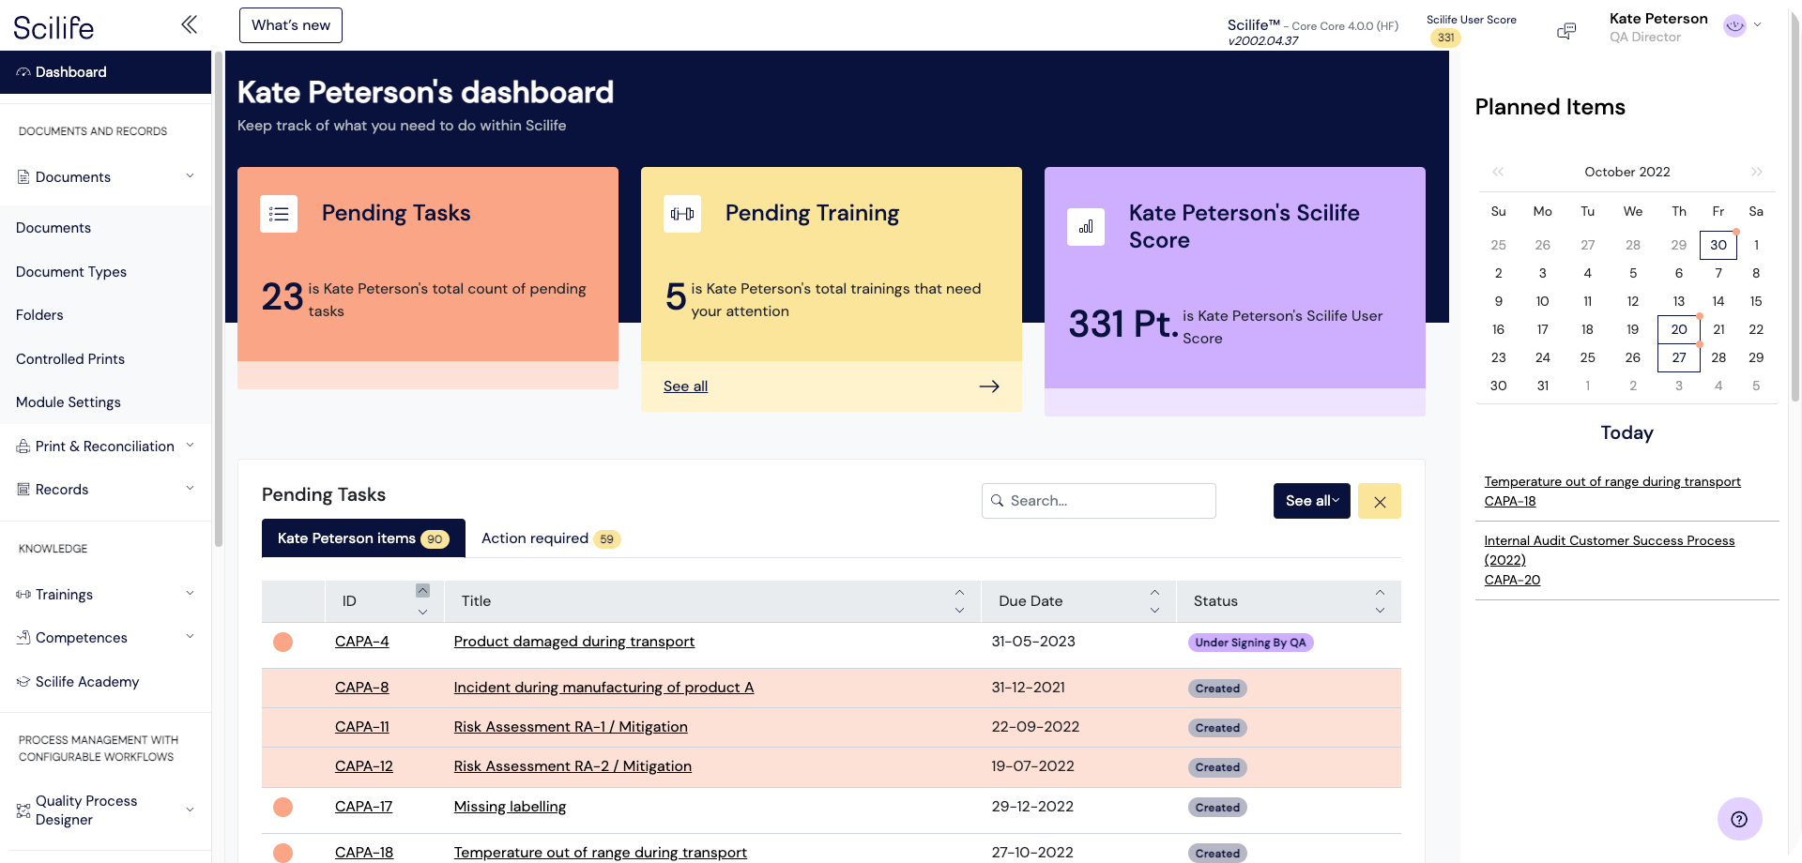Screen dimensions: 1802x863
Task: Sort the table by Title column
Action: coord(959,601)
